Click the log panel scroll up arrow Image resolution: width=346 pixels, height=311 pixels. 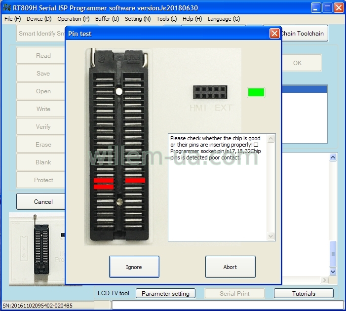coord(333,157)
